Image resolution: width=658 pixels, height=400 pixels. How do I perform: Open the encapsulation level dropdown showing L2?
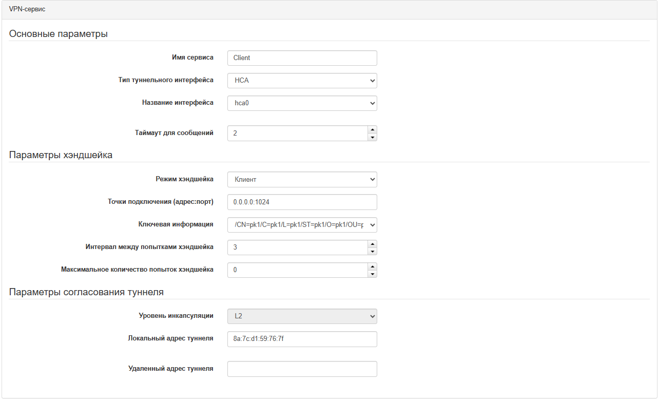(302, 316)
